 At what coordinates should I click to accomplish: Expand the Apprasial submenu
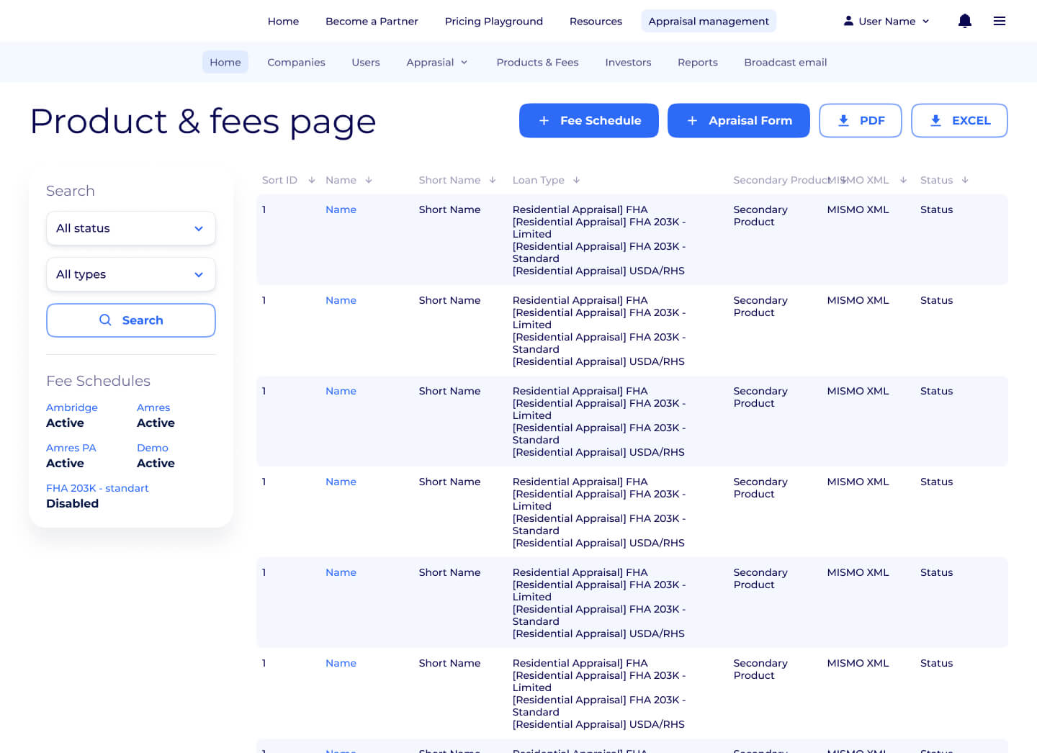436,63
